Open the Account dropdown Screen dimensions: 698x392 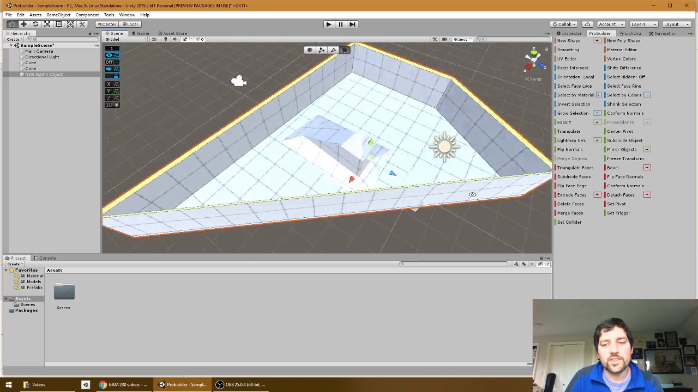click(610, 24)
